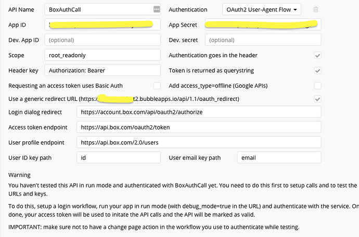Toggle Authentication goes in the header checkbox
The height and width of the screenshot is (237, 359).
(317, 56)
